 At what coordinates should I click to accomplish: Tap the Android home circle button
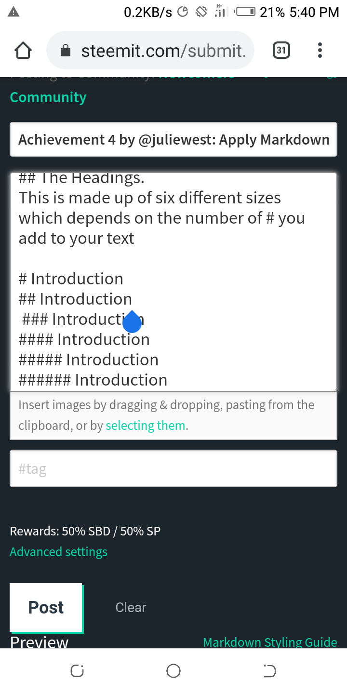[x=173, y=670]
